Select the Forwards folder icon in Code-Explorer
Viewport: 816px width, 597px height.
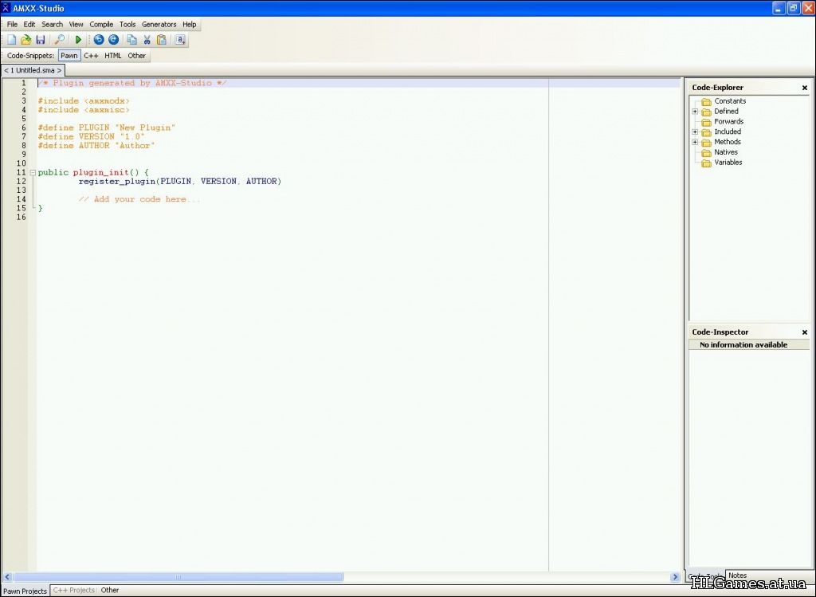(706, 122)
